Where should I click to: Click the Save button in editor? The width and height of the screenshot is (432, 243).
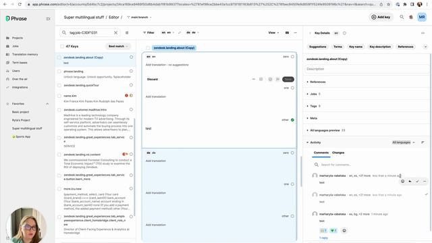pos(288,80)
